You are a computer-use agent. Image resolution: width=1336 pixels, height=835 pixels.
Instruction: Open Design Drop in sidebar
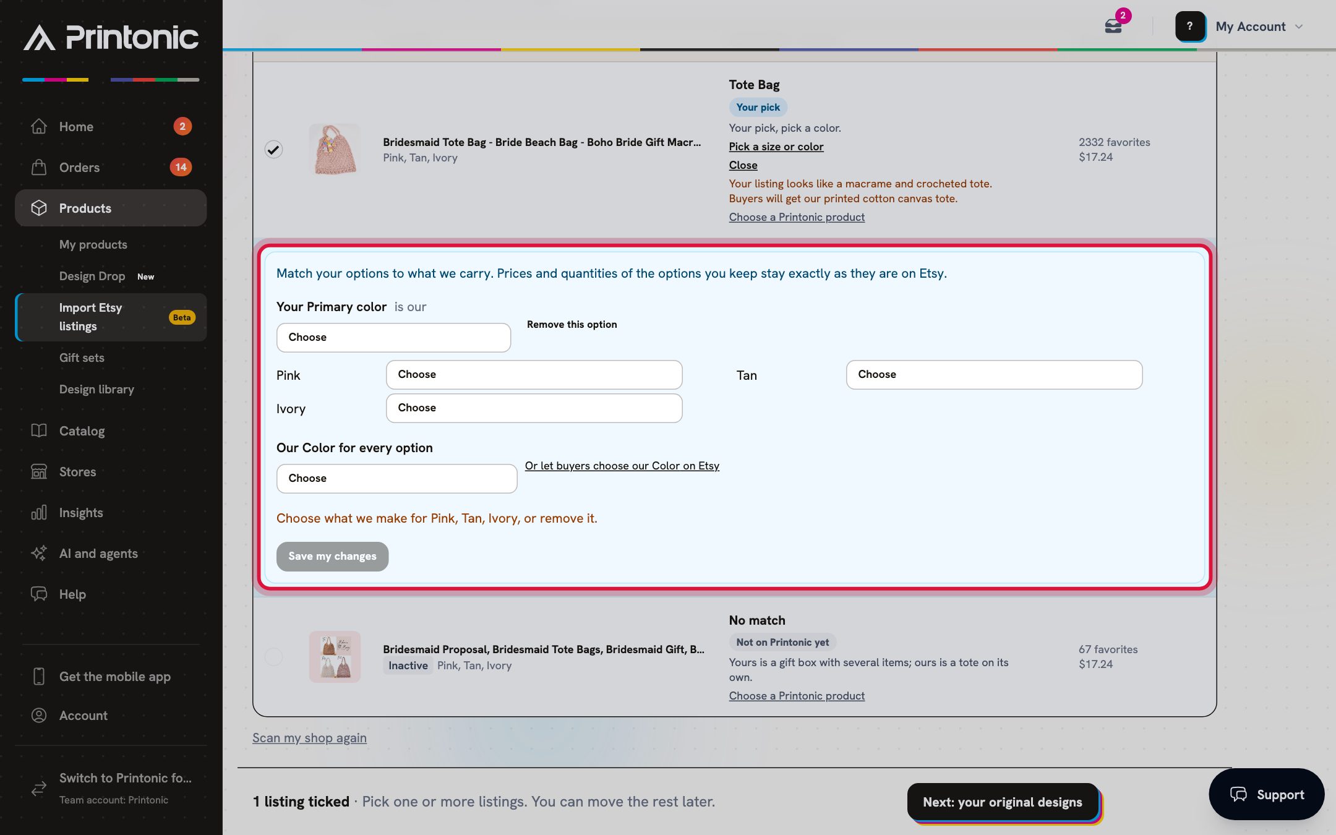pos(92,276)
